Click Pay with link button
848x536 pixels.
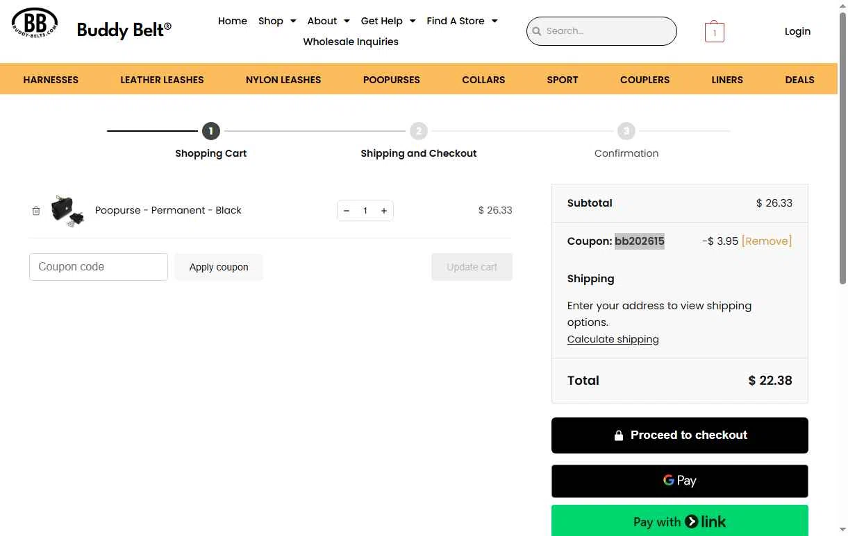coord(680,521)
